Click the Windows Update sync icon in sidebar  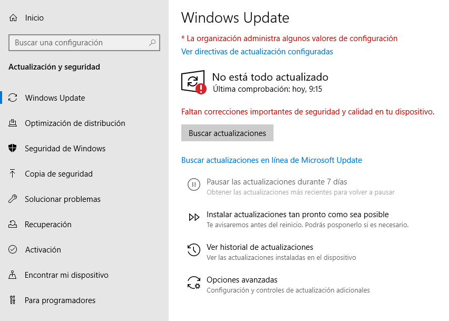(x=13, y=98)
